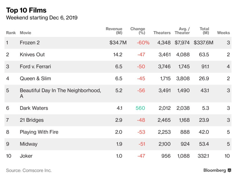
Task: Click the Rank column header
Action: [x=11, y=33]
